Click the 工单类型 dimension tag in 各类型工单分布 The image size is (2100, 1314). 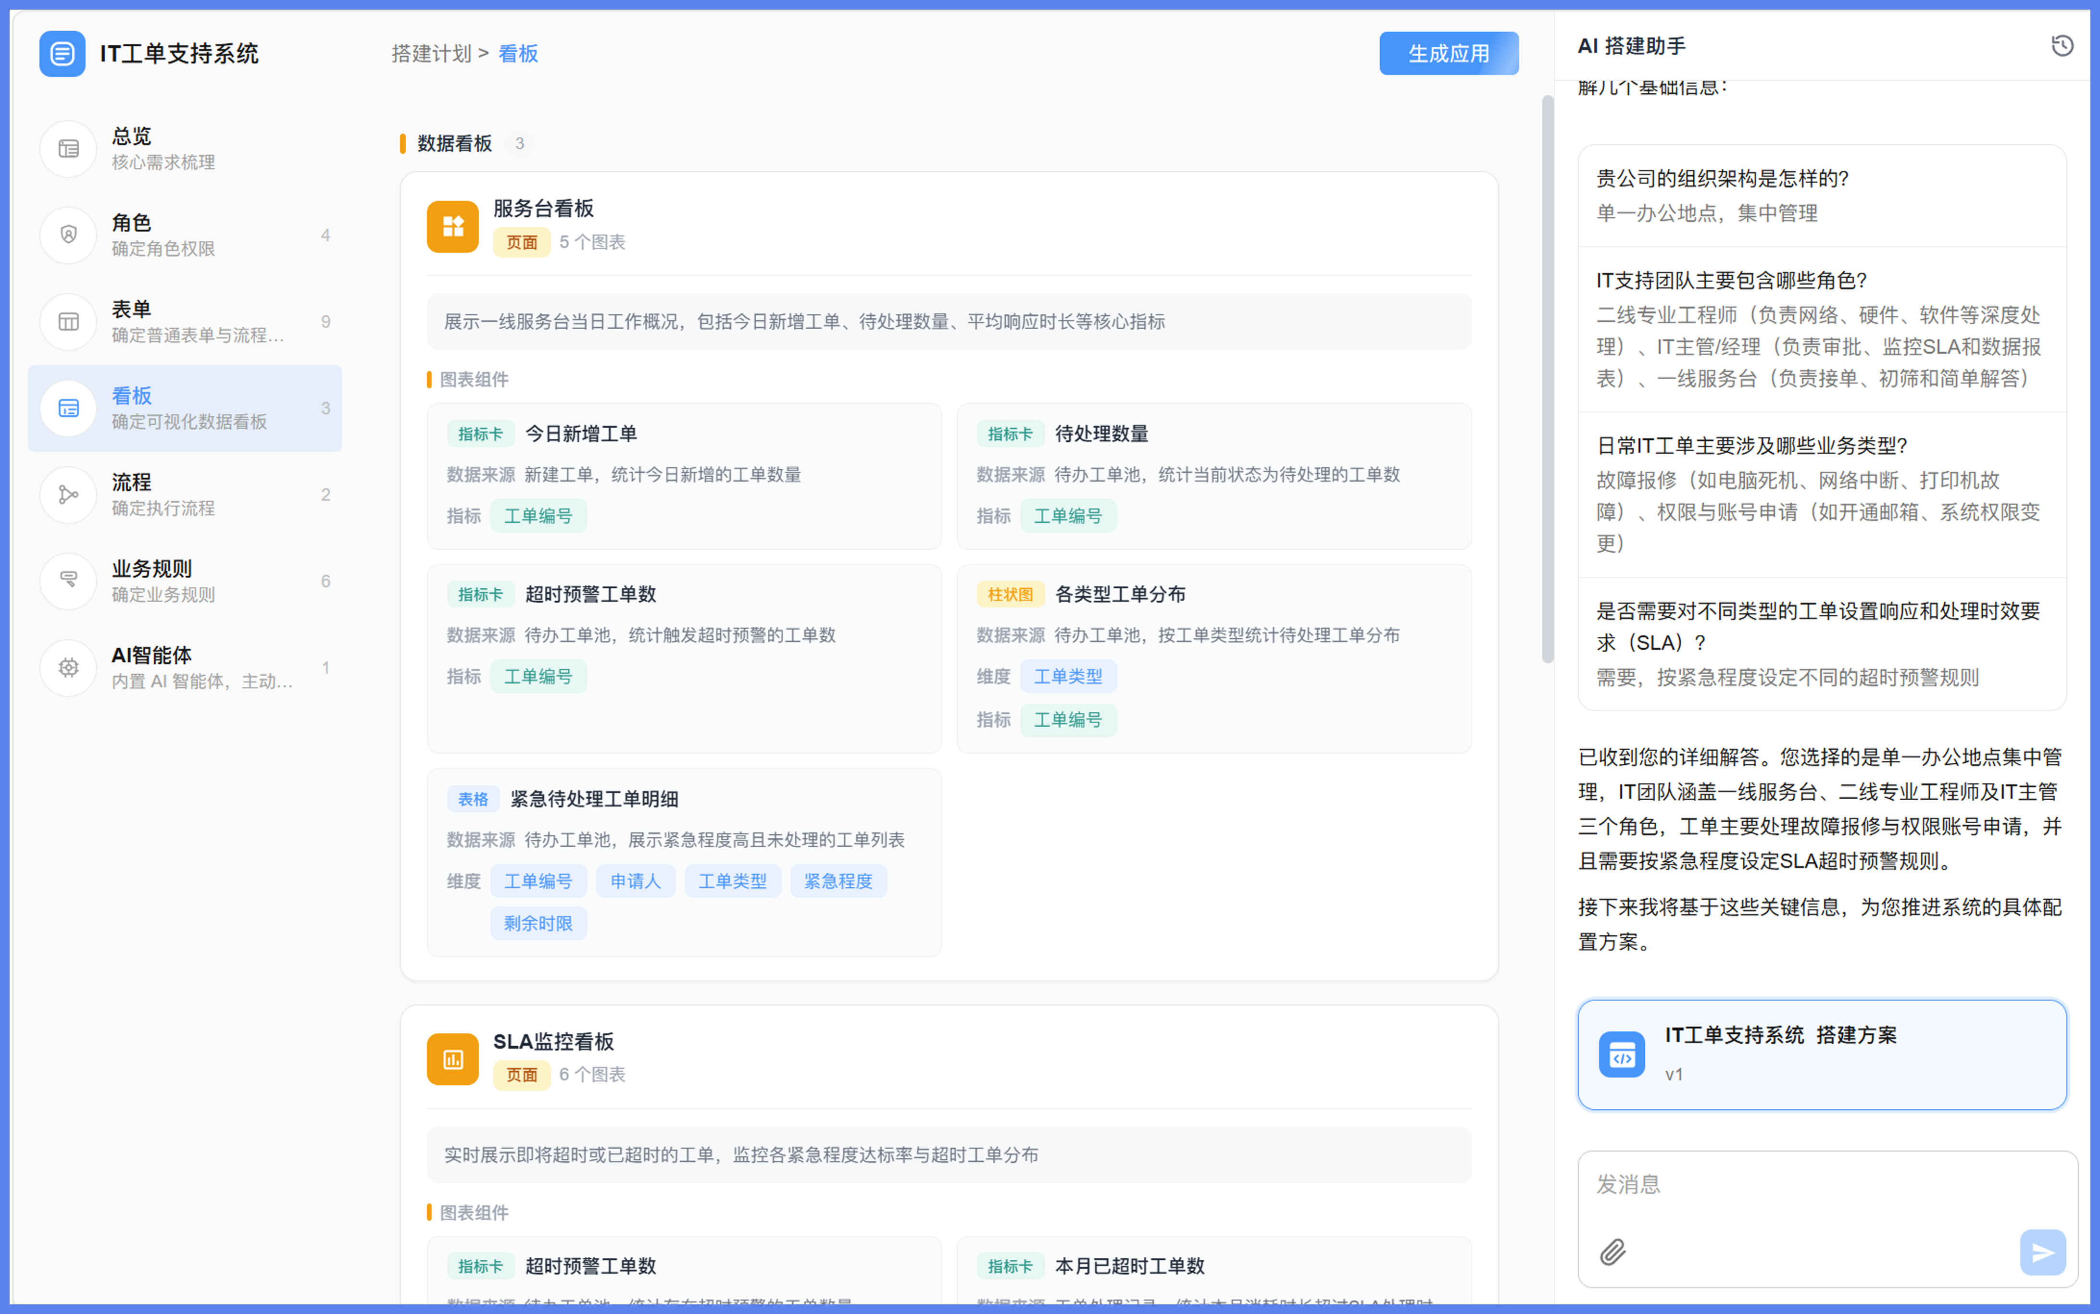coord(1068,677)
